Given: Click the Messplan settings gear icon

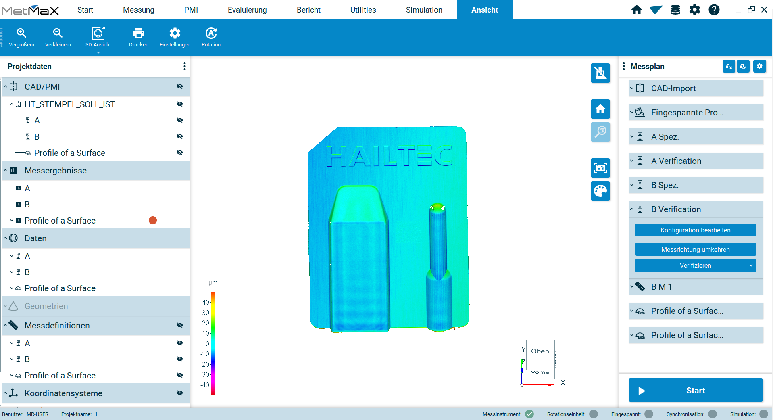Looking at the screenshot, I should tap(760, 66).
